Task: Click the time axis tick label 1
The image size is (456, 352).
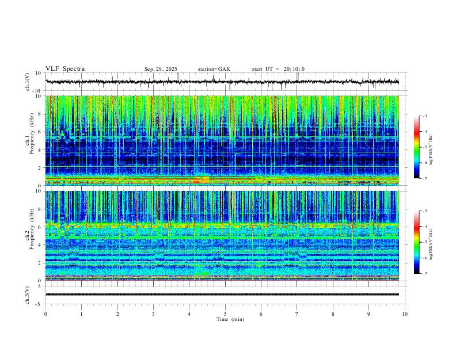Action: tap(82, 314)
